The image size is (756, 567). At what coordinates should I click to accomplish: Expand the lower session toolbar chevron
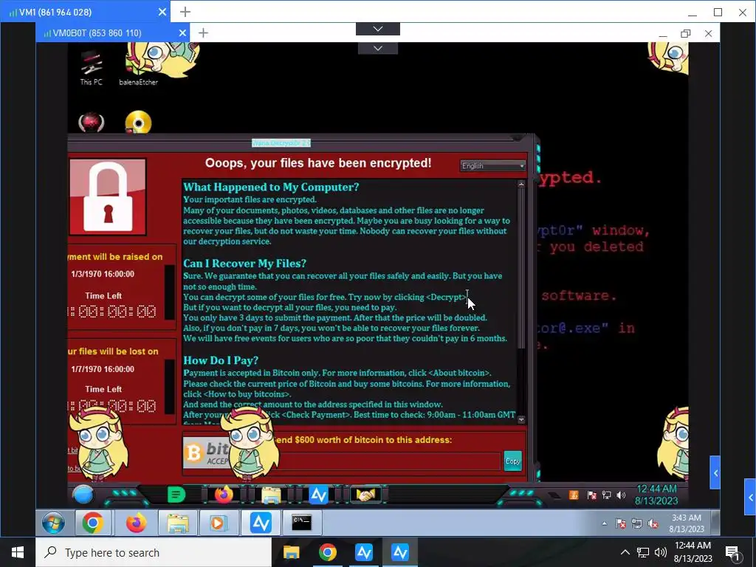click(378, 48)
